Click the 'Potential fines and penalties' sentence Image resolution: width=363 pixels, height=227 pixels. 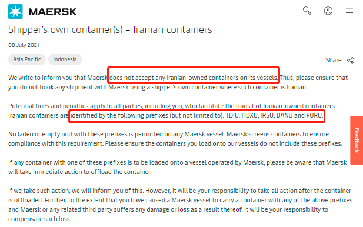tap(172, 106)
